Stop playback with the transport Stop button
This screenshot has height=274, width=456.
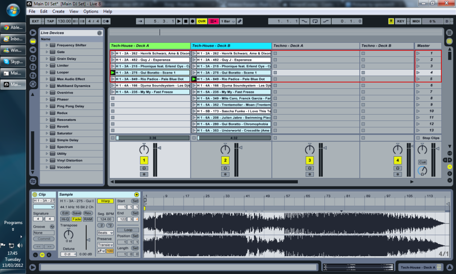pos(185,21)
